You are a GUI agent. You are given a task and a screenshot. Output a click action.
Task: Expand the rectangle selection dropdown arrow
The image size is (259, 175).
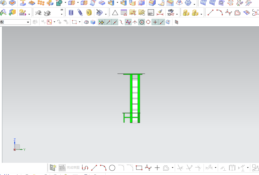point(80,22)
